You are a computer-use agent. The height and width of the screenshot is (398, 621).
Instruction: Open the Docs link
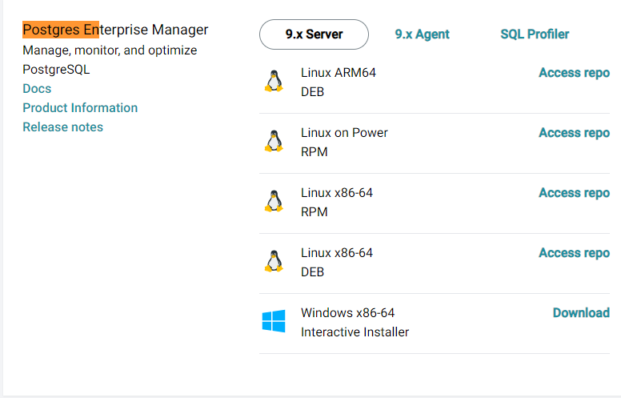[x=37, y=89]
